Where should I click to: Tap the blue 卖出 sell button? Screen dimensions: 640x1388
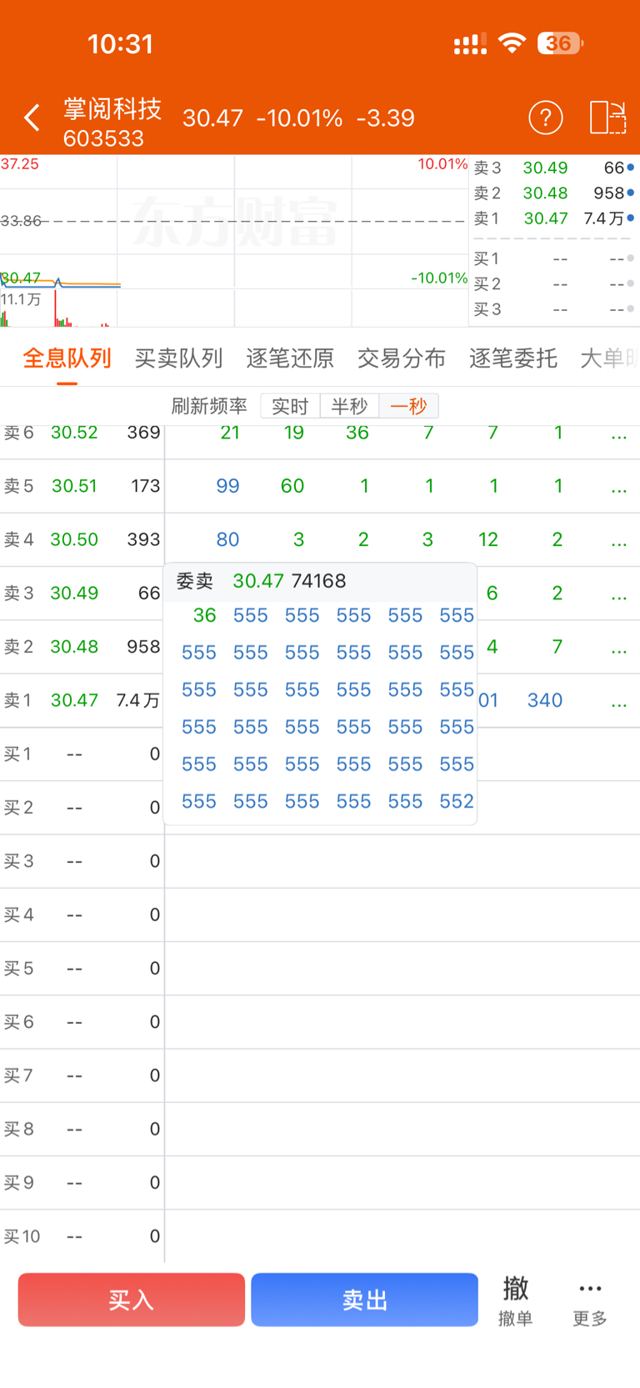(x=365, y=1300)
